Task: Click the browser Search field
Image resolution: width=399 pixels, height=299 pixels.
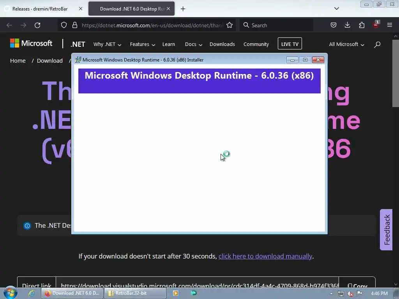Action: (276, 25)
